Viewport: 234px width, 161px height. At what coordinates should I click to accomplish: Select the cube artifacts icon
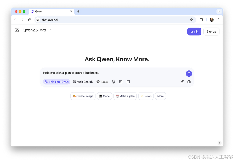pyautogui.click(x=113, y=82)
